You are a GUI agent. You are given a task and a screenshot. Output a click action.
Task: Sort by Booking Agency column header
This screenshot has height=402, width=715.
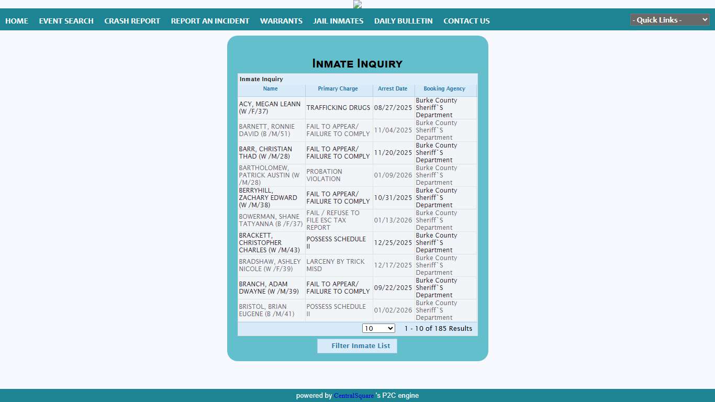[444, 89]
